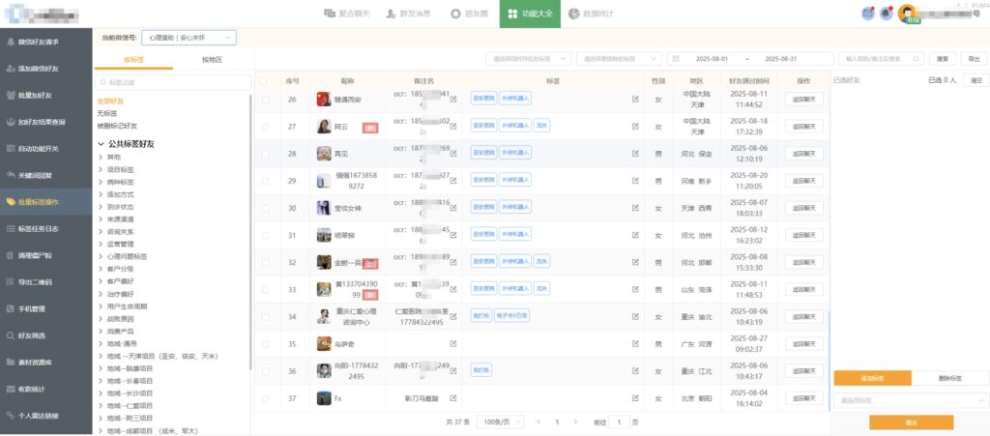Open the 当前微信号 account dropdown
Viewport: 990px width, 436px height.
[189, 38]
